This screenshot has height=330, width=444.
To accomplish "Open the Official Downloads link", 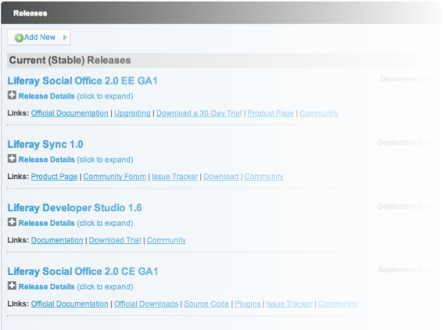I will click(146, 304).
